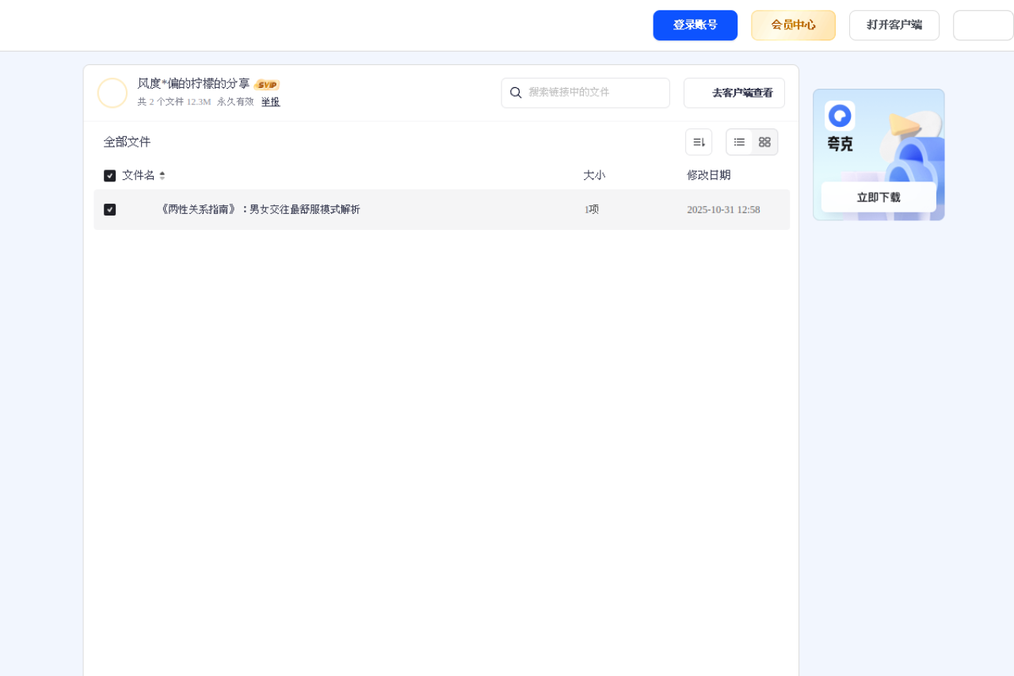1014x676 pixels.
Task: Click the sharer's avatar circle
Action: click(112, 93)
